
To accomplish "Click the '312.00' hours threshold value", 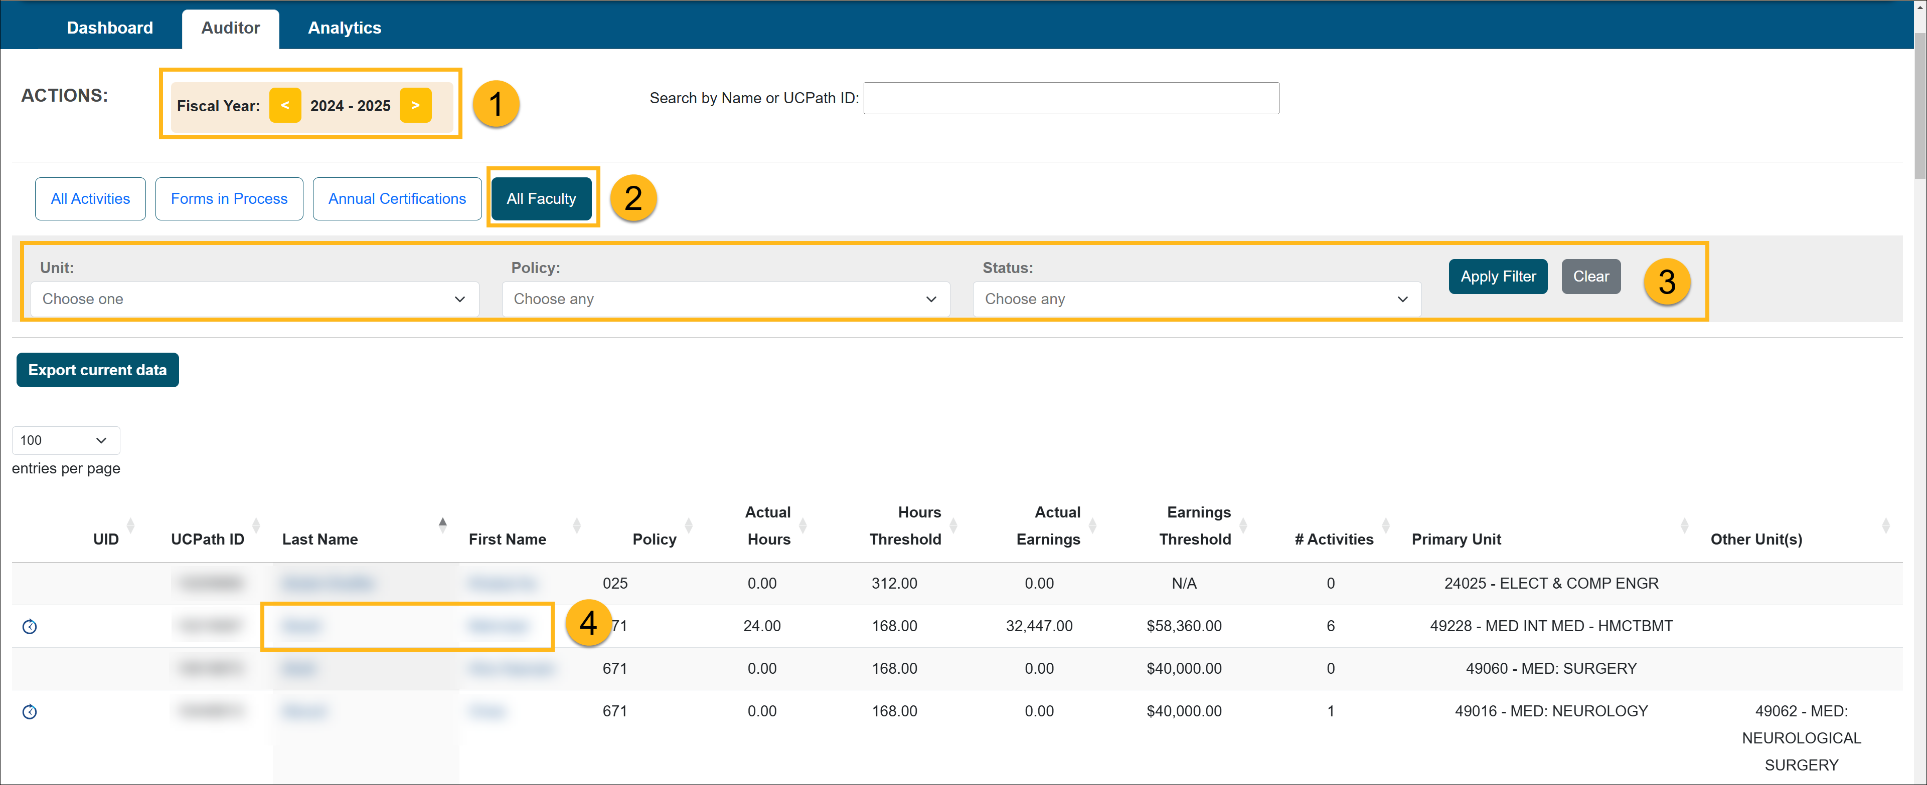I will tap(894, 583).
